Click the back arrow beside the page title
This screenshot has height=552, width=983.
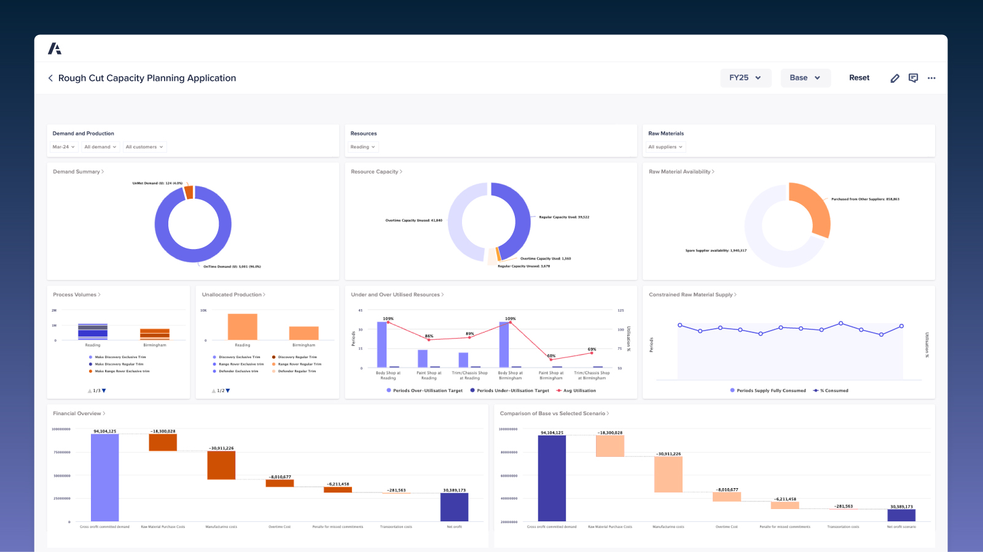50,78
